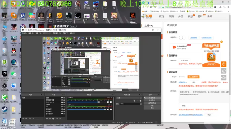Click the orange enter room button beside 216315
Image resolution: width=231 pixels, height=129 pixels.
point(193,77)
